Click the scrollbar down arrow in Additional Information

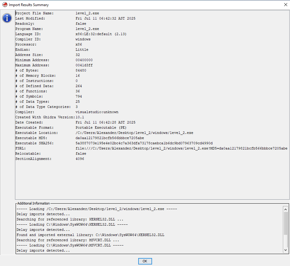click(285, 250)
